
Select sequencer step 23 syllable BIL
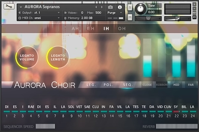pyautogui.click(x=184, y=107)
